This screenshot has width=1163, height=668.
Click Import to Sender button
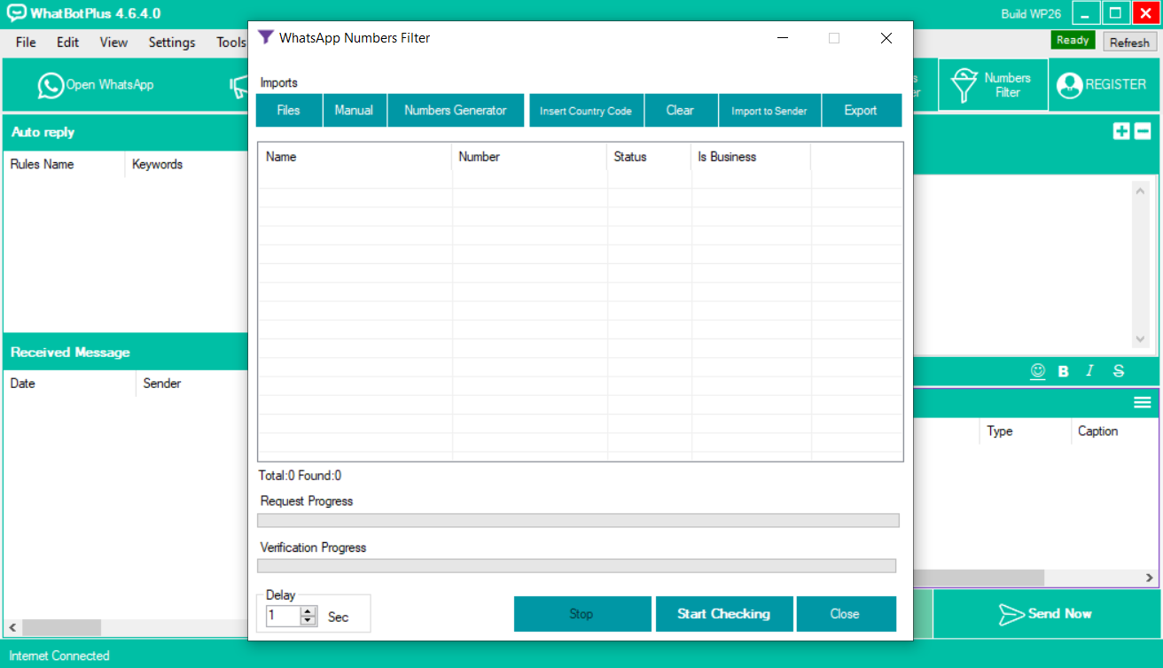click(x=769, y=111)
